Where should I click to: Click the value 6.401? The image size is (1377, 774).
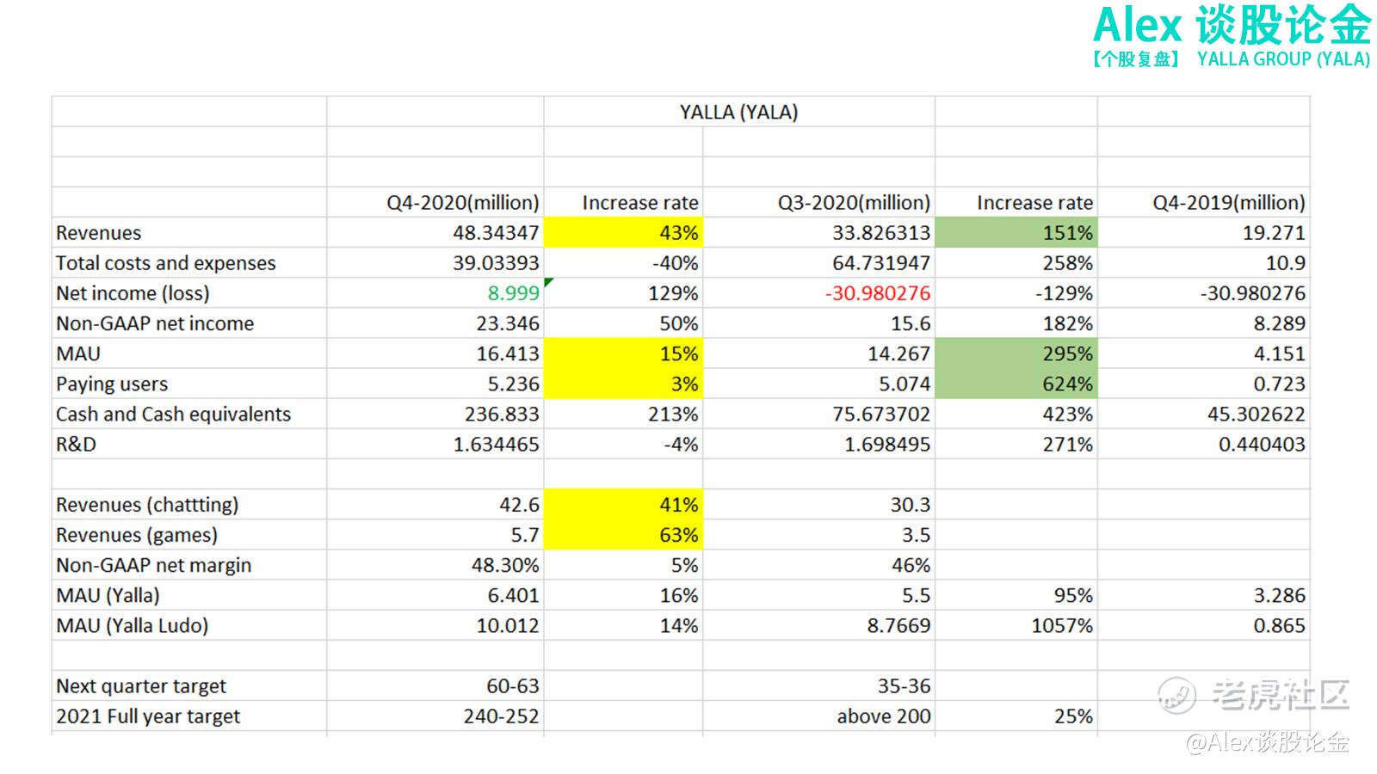coord(513,595)
